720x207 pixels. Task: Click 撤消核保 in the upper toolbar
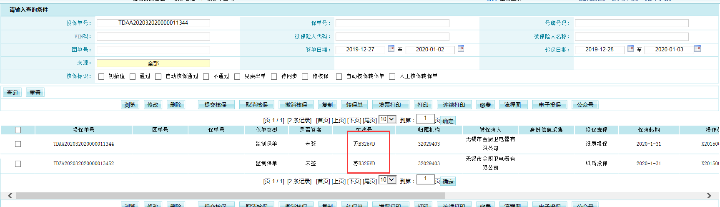[296, 105]
